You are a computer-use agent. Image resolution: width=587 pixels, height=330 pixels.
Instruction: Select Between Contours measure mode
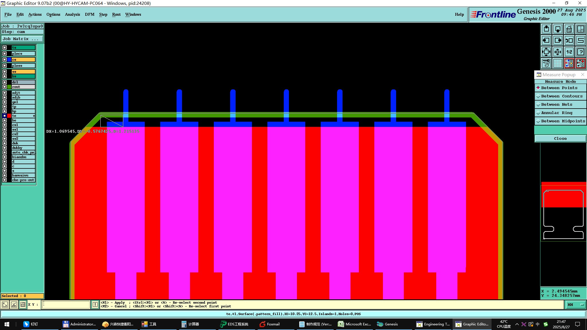560,96
